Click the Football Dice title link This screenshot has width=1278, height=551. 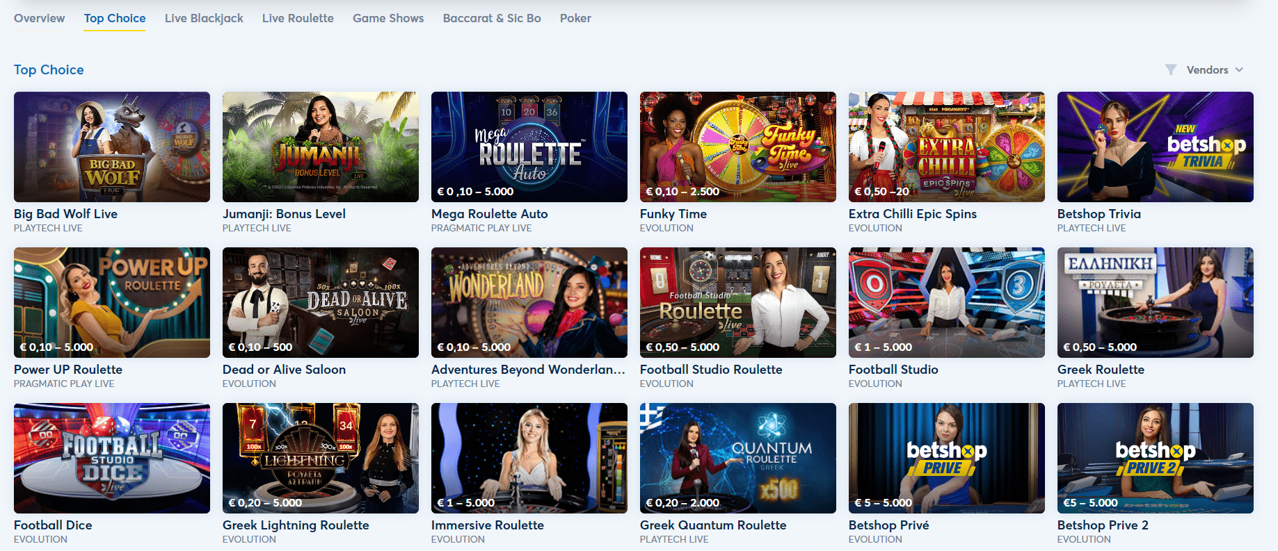click(x=53, y=525)
